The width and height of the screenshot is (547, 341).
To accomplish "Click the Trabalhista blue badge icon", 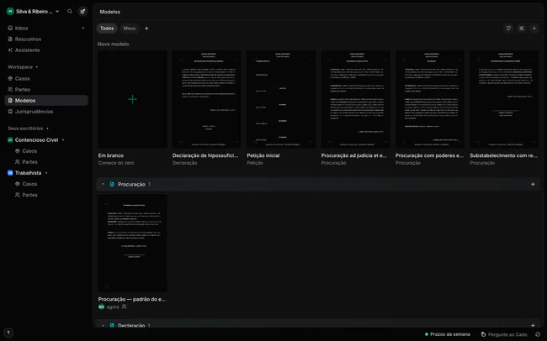I will (x=10, y=173).
